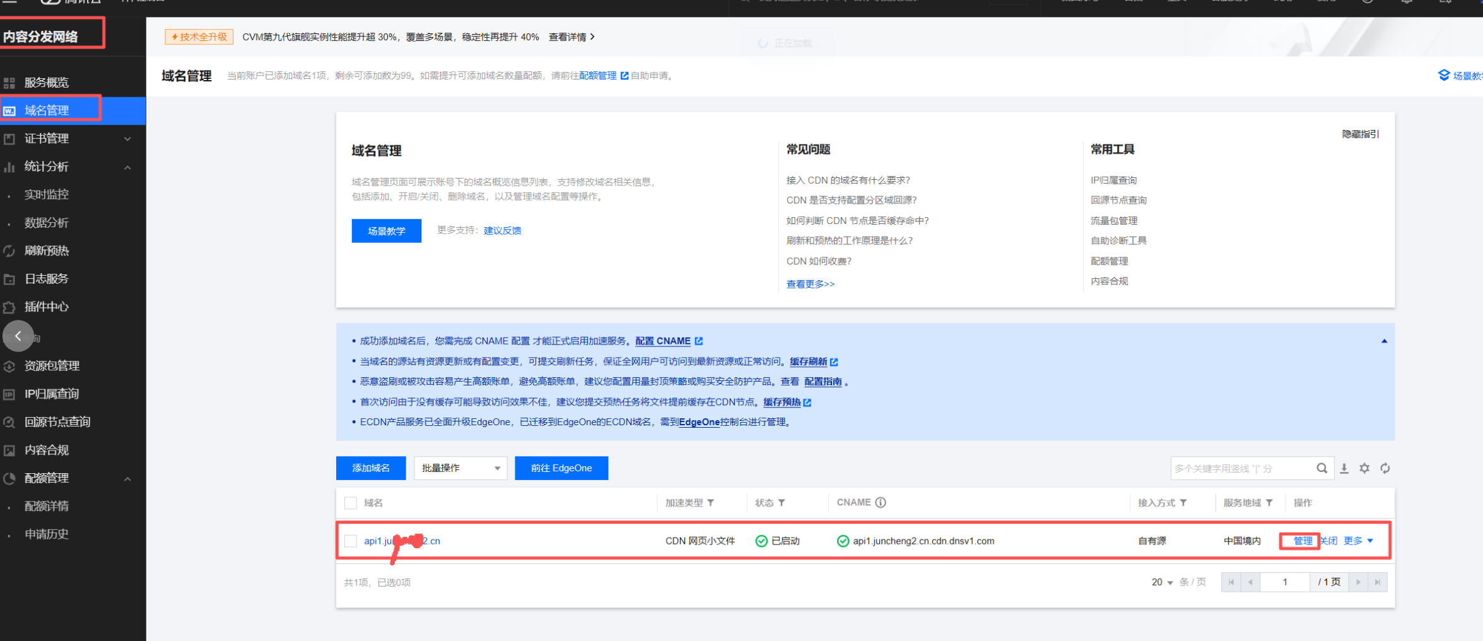Viewport: 1483px width, 641px height.
Task: Expand 证书管理 in the sidebar
Action: pos(69,139)
